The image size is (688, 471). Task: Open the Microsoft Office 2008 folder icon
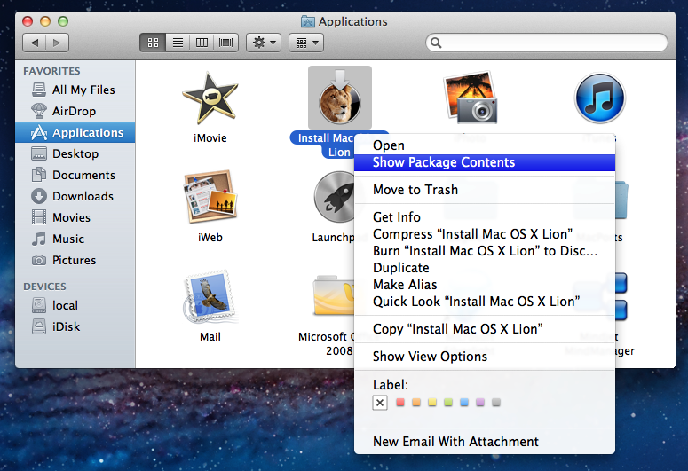coord(334,295)
